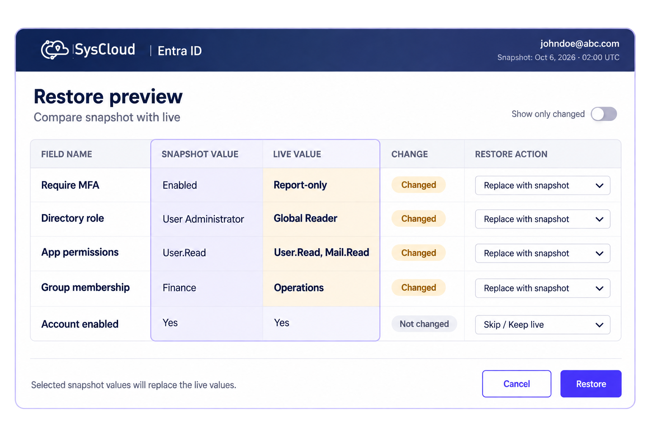Click the Cancel button
The image size is (650, 433).
tap(517, 384)
